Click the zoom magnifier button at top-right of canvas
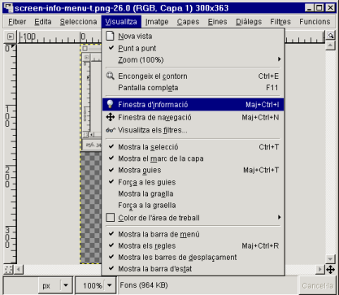 pos(330,36)
